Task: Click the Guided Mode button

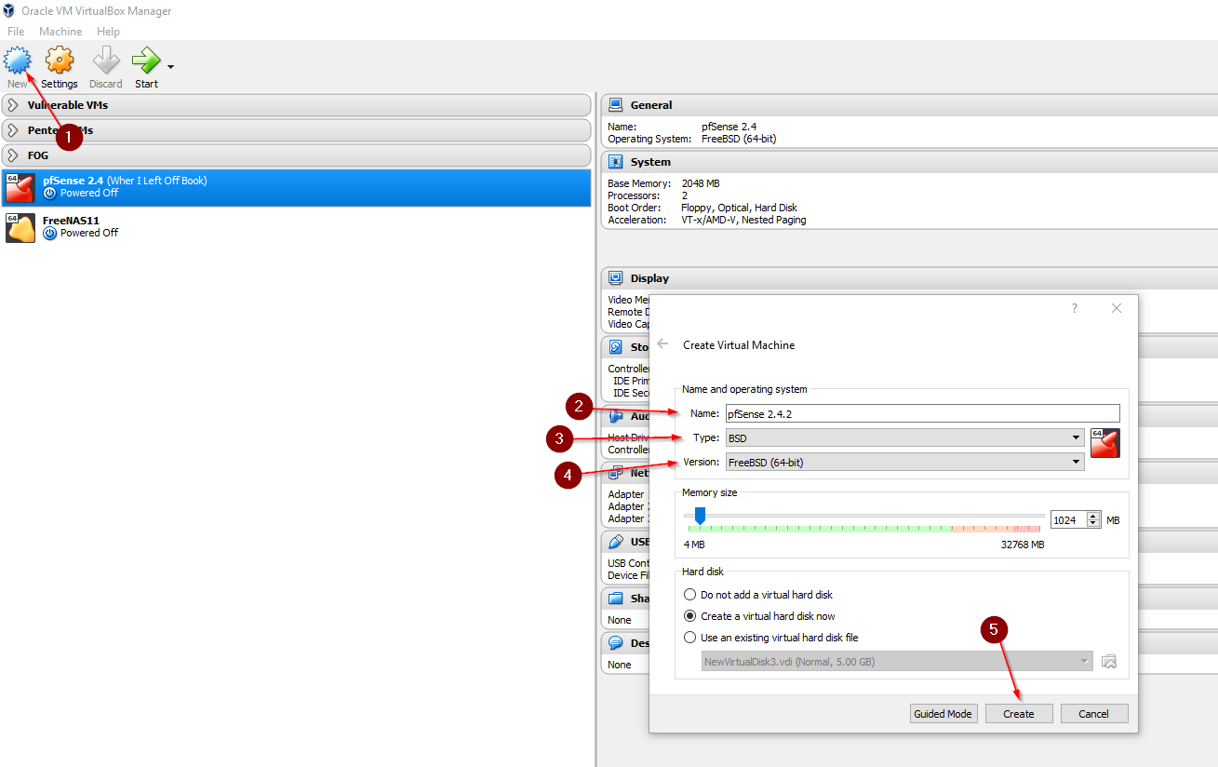Action: tap(944, 714)
